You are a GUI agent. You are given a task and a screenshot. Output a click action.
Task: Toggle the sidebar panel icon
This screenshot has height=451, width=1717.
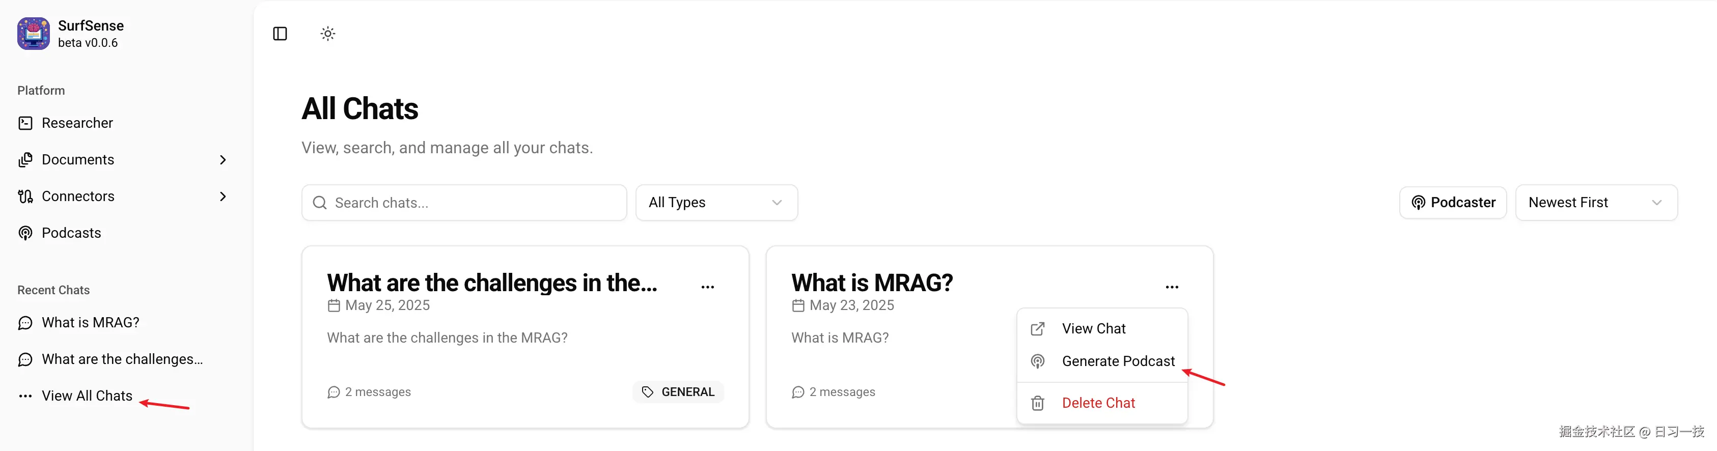(x=280, y=33)
